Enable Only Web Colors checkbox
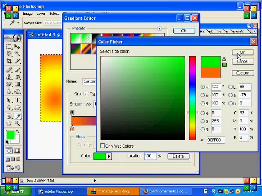This screenshot has width=262, height=196. 102,146
